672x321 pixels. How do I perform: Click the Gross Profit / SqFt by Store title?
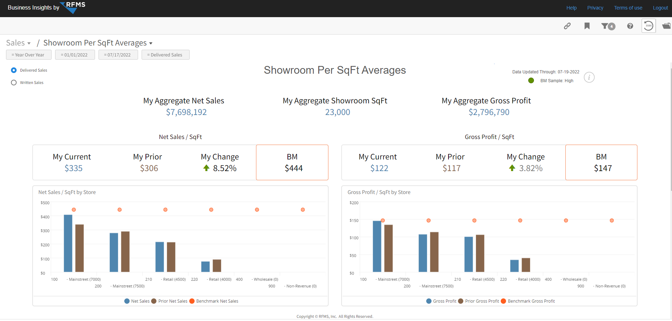tap(379, 192)
